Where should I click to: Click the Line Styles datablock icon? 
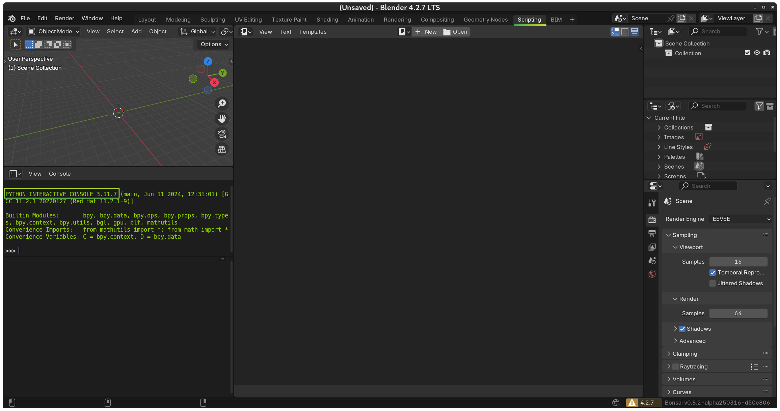pyautogui.click(x=707, y=147)
